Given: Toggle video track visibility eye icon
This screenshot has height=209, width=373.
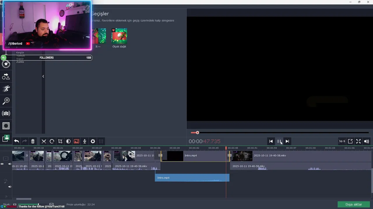Looking at the screenshot, I should tap(2, 164).
